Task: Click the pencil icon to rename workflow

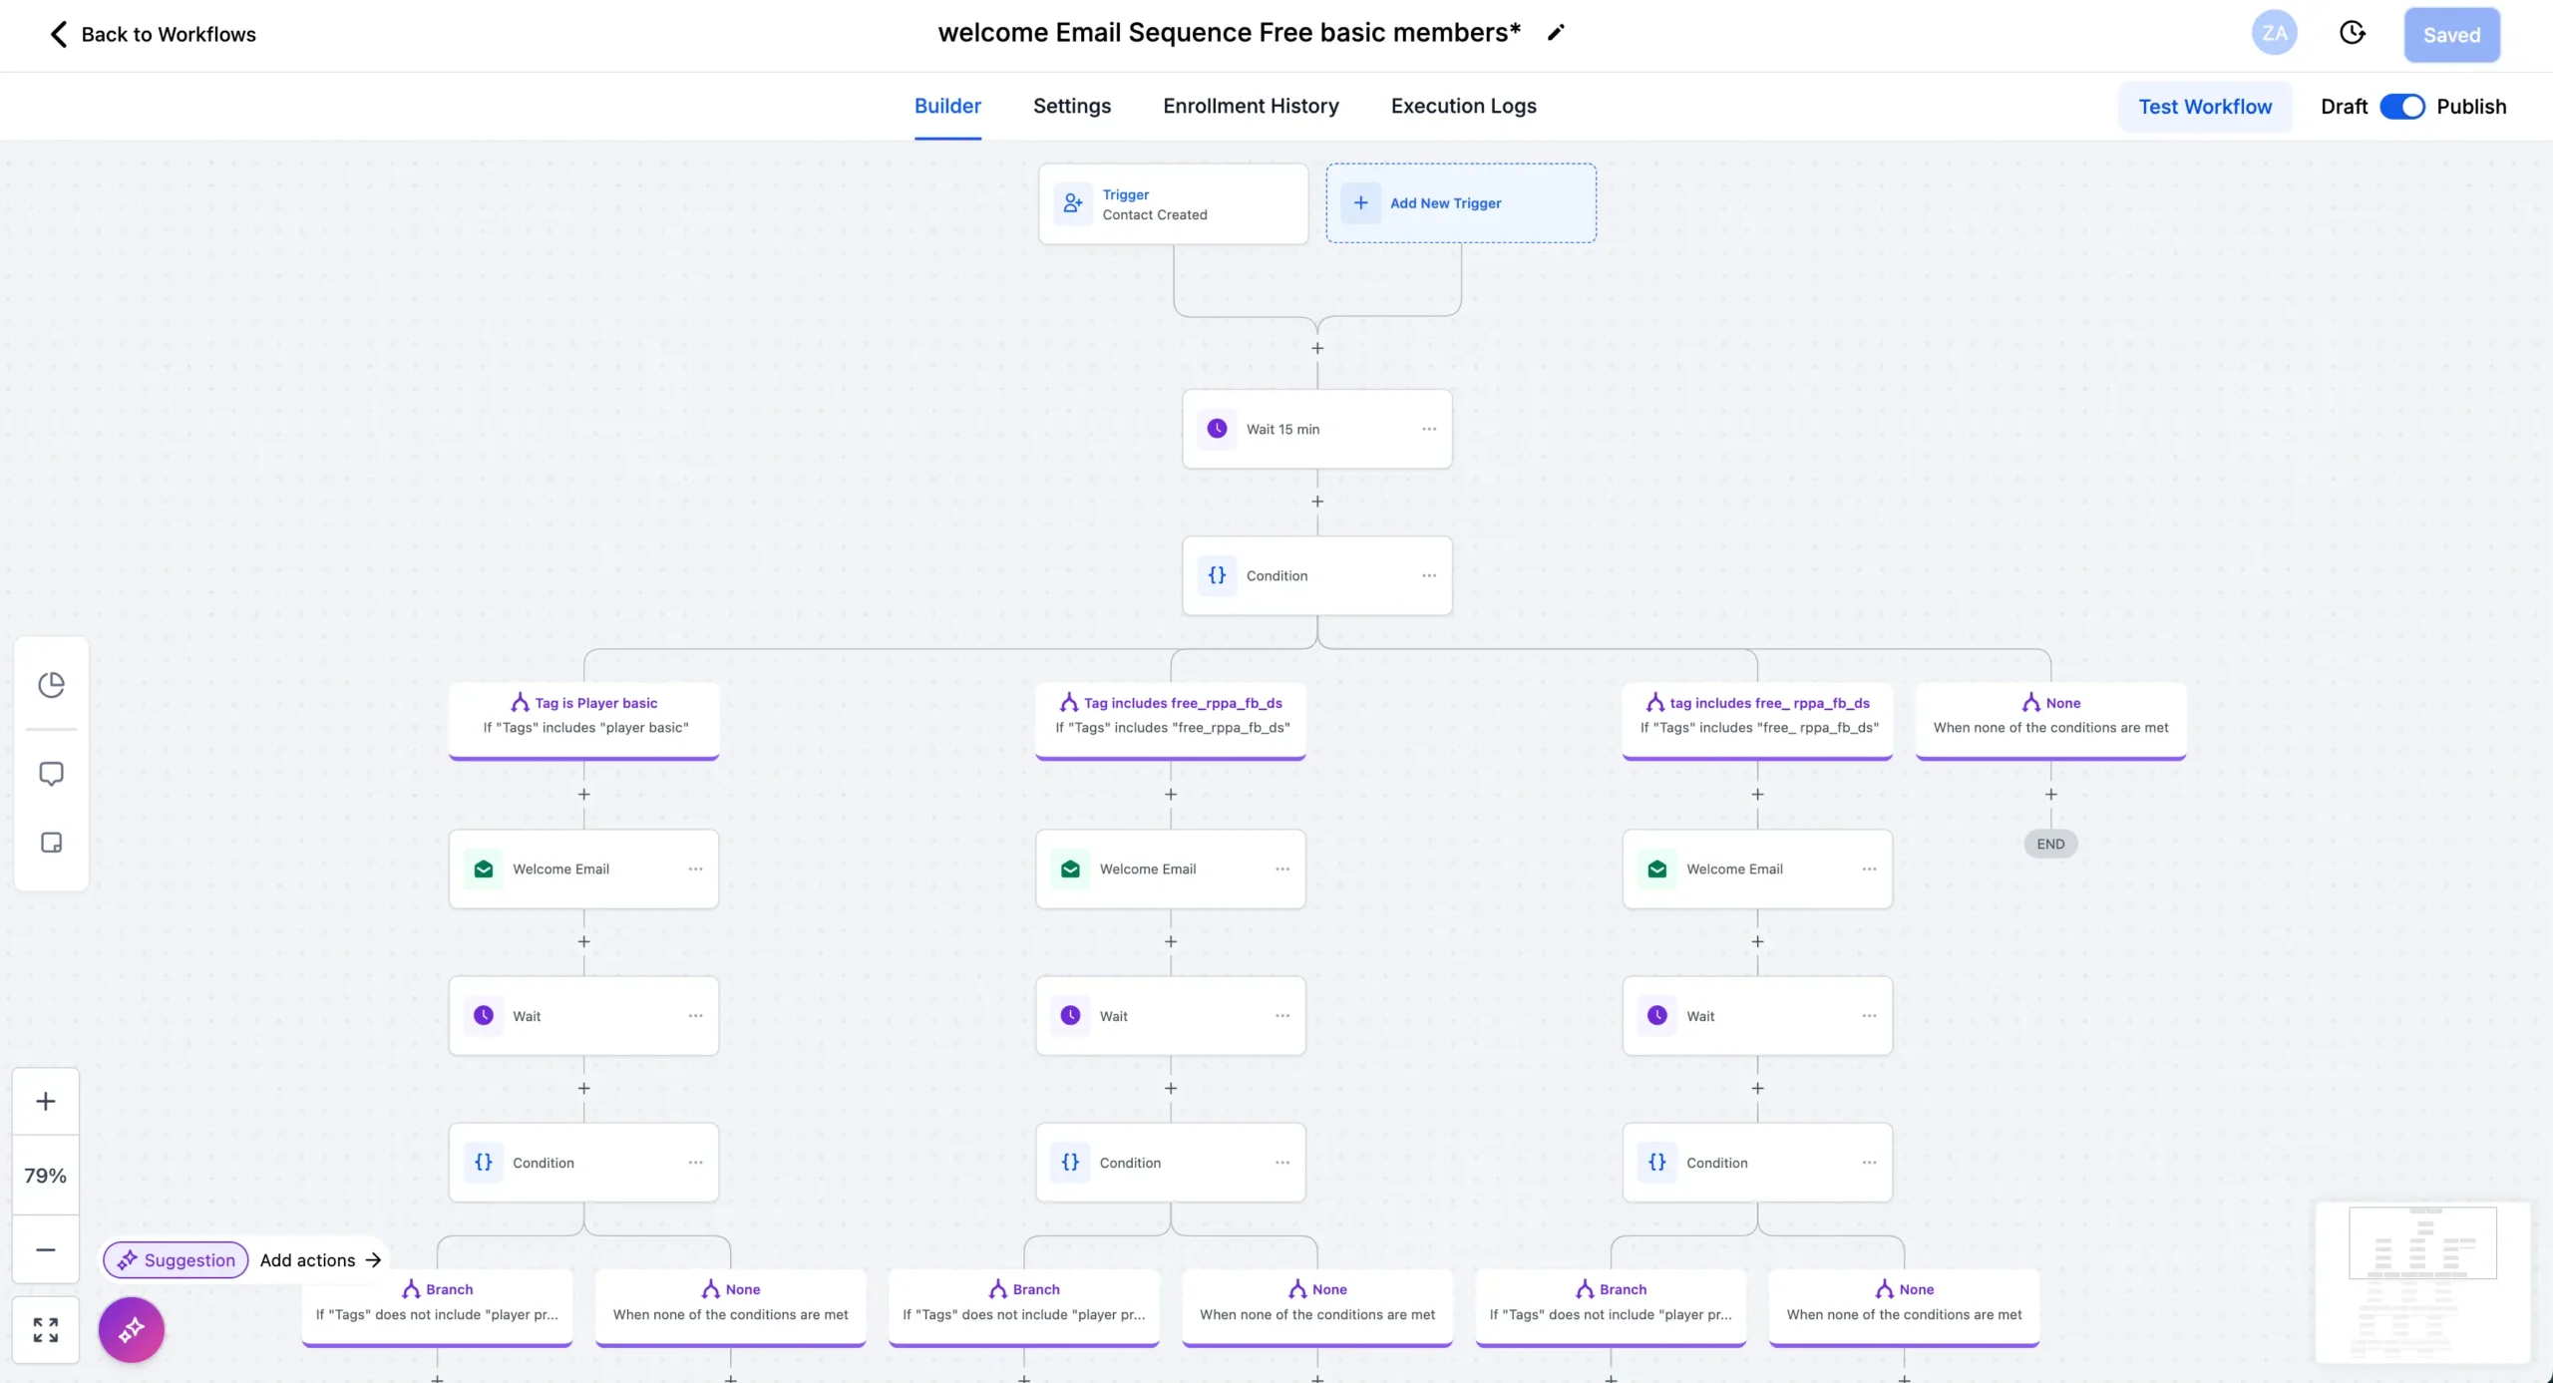Action: [1556, 33]
